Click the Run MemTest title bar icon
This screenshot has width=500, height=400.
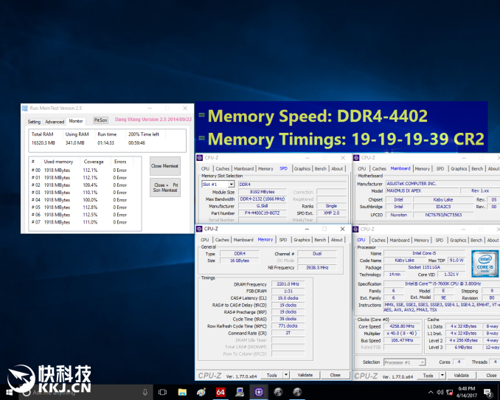click(x=26, y=108)
